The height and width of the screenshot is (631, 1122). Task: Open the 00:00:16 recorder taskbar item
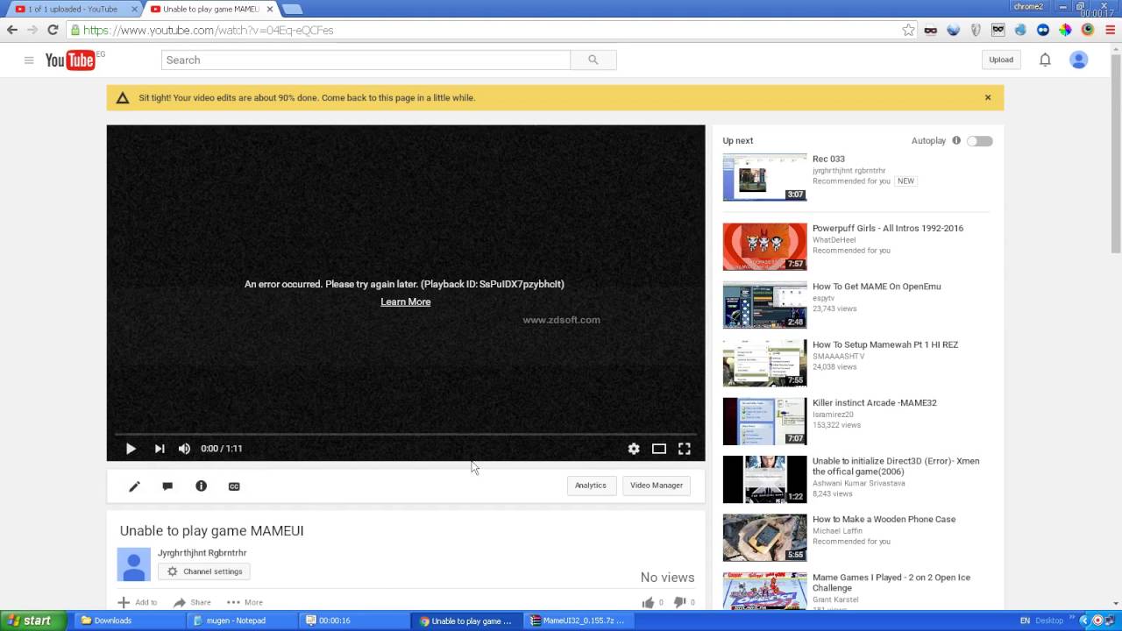353,620
